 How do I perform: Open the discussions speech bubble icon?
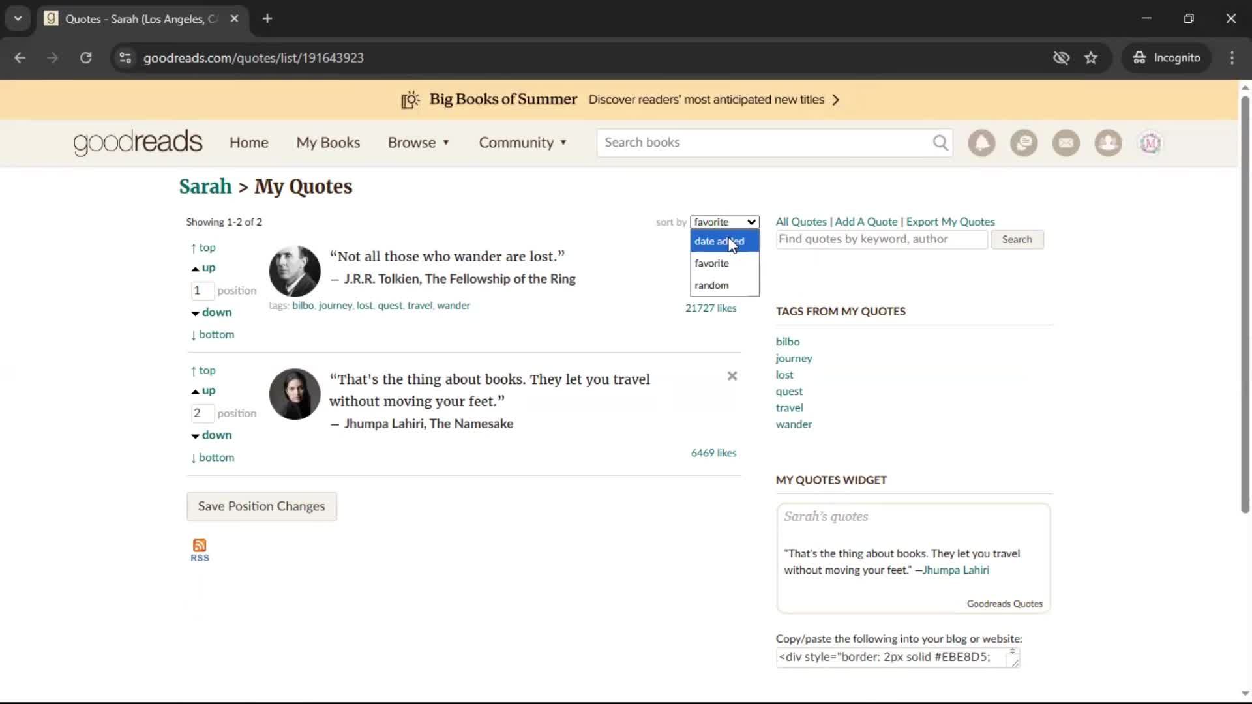click(x=1024, y=143)
